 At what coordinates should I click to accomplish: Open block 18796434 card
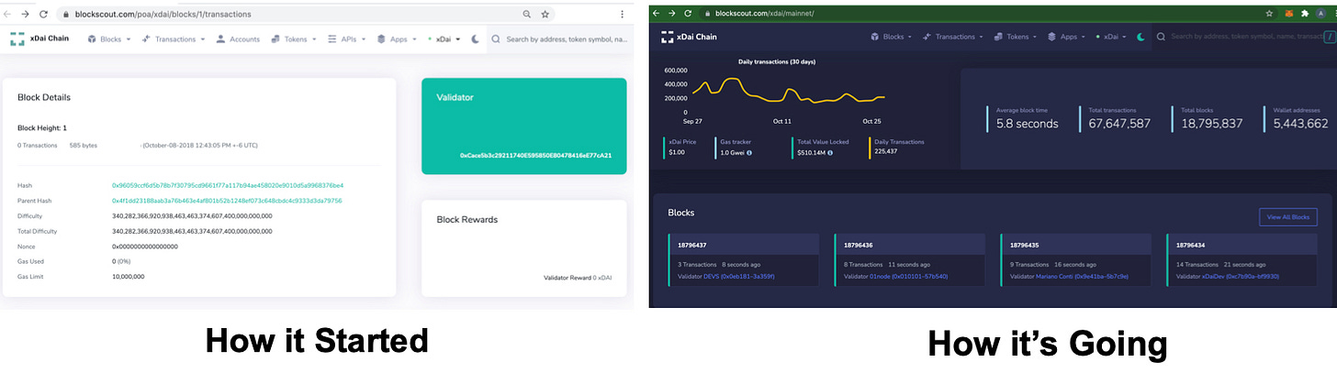tap(1241, 259)
